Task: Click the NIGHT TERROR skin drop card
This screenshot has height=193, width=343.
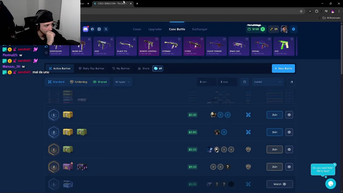Action: [216, 47]
